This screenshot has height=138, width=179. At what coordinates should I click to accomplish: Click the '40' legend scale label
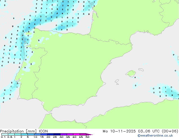pos(74,137)
